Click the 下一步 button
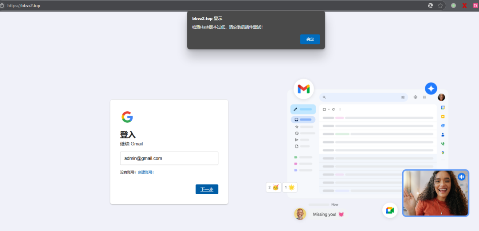The image size is (479, 231). [207, 189]
